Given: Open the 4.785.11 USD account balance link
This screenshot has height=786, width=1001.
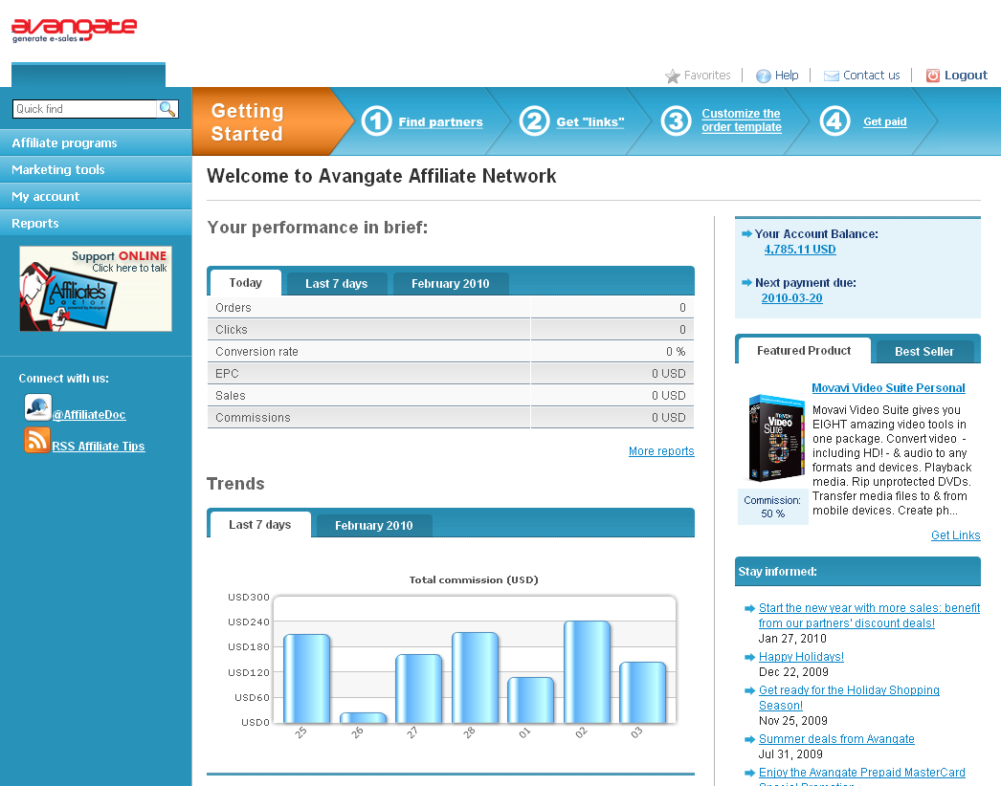Looking at the screenshot, I should (799, 250).
